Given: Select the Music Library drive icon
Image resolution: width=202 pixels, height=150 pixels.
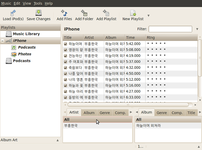Looking at the screenshot, I should [9, 34].
